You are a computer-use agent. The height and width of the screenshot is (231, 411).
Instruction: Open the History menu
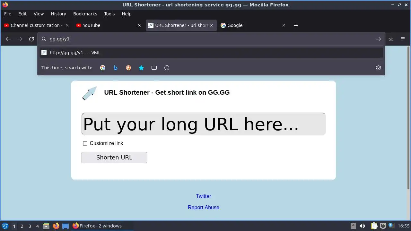(x=58, y=14)
